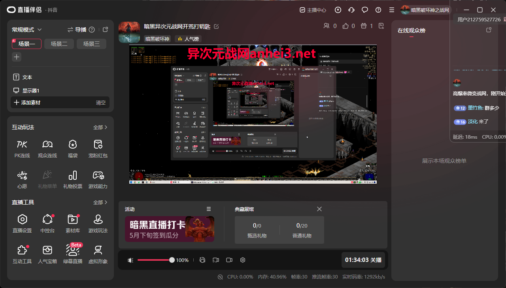Viewport: 506px width, 288px height.
Task: Click the live preview video area
Action: pyautogui.click(x=253, y=114)
